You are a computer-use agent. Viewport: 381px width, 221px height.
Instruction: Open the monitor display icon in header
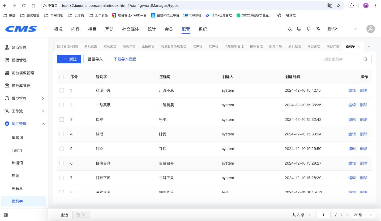point(299,29)
